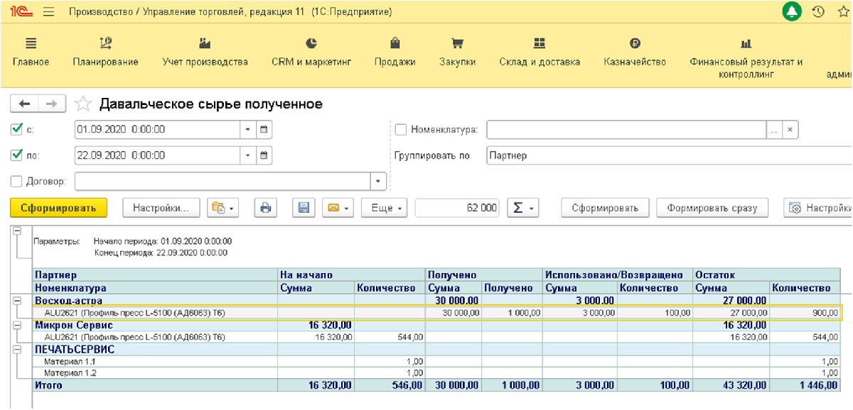Click the save report diskette icon
The height and width of the screenshot is (410, 853).
(x=304, y=208)
